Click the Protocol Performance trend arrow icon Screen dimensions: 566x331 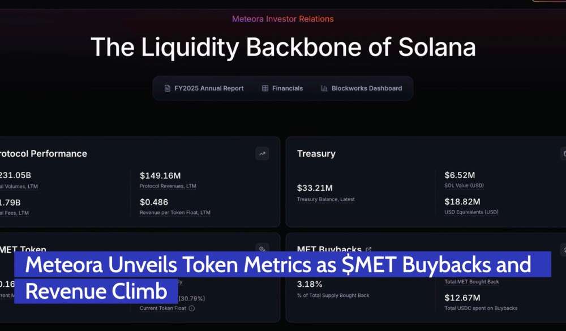(x=262, y=153)
